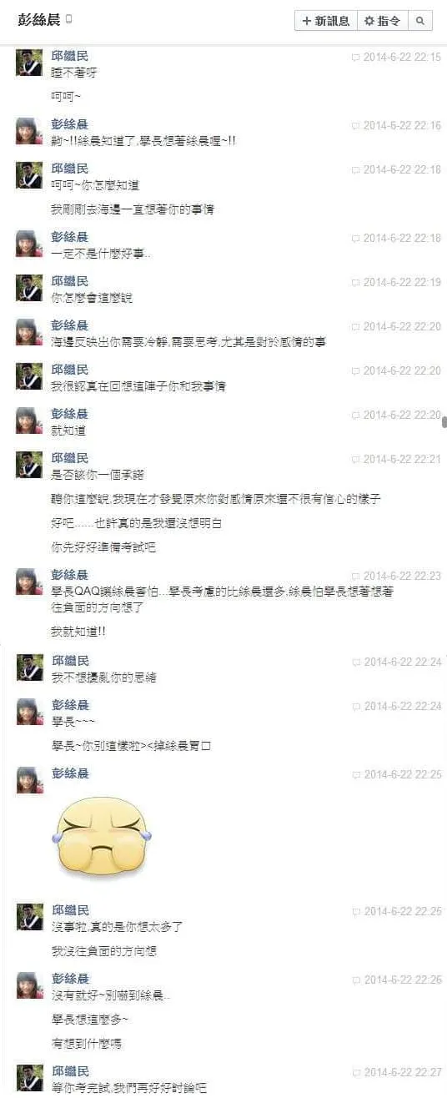The width and height of the screenshot is (447, 1098).
Task: Click the vertical scrollbar handle on right edge
Action: pyautogui.click(x=444, y=421)
